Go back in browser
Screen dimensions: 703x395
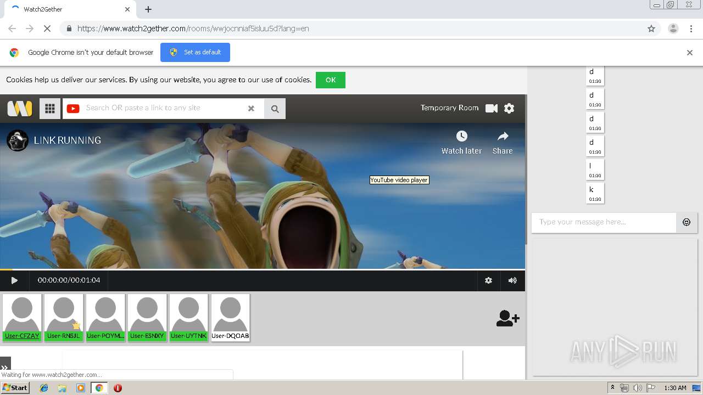tap(12, 29)
